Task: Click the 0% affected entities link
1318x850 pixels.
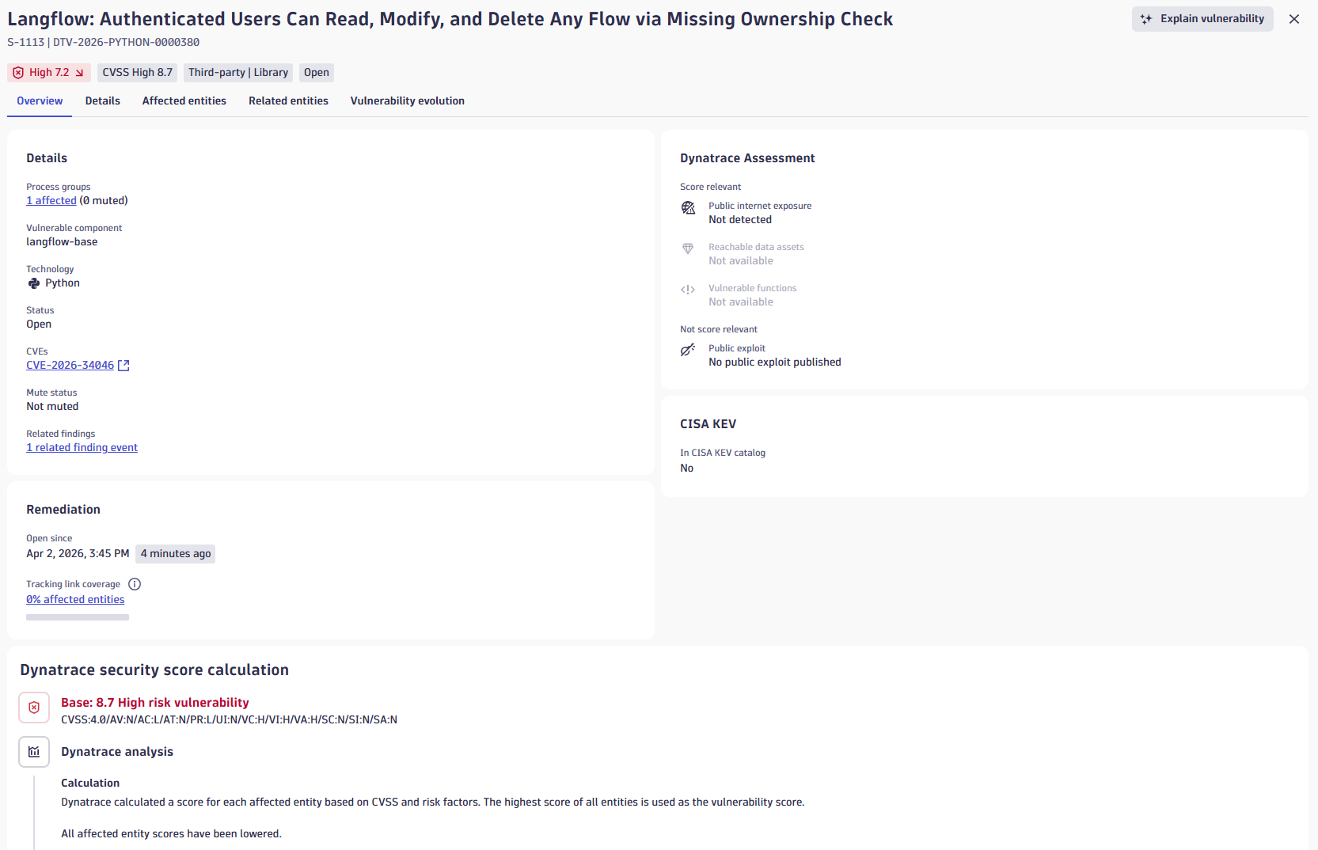Action: pos(75,600)
